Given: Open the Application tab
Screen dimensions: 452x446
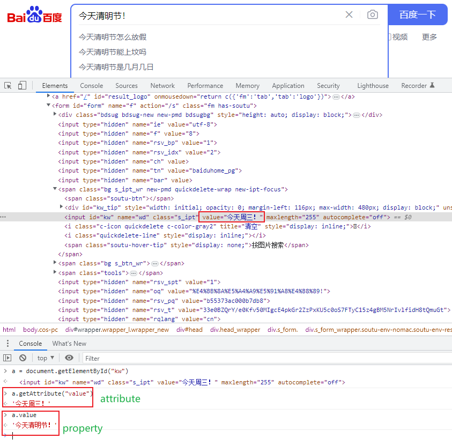Looking at the screenshot, I should coord(288,86).
